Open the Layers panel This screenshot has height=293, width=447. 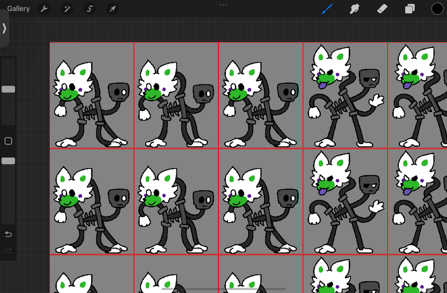click(410, 9)
